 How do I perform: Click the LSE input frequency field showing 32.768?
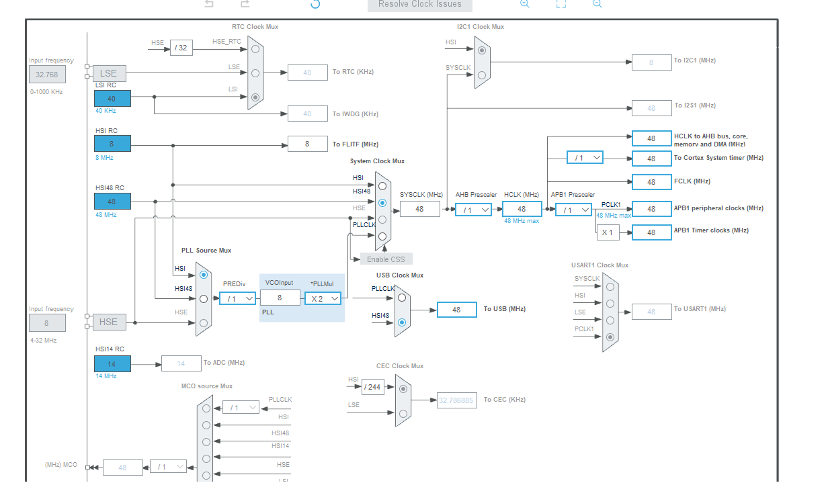coord(46,74)
